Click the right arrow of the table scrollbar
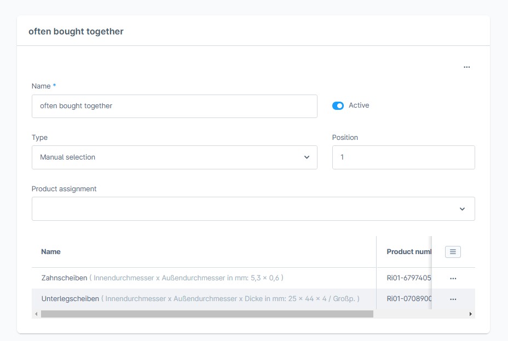Image resolution: width=508 pixels, height=341 pixels. tap(470, 314)
